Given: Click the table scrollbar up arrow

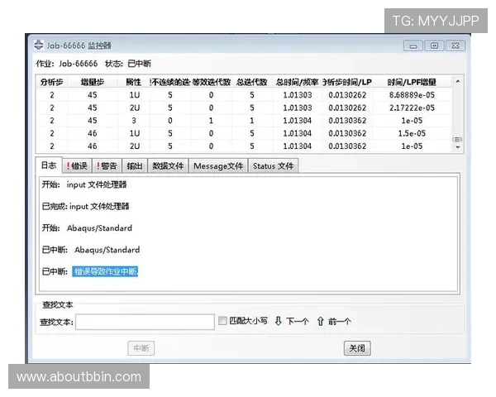Looking at the screenshot, I should (457, 81).
